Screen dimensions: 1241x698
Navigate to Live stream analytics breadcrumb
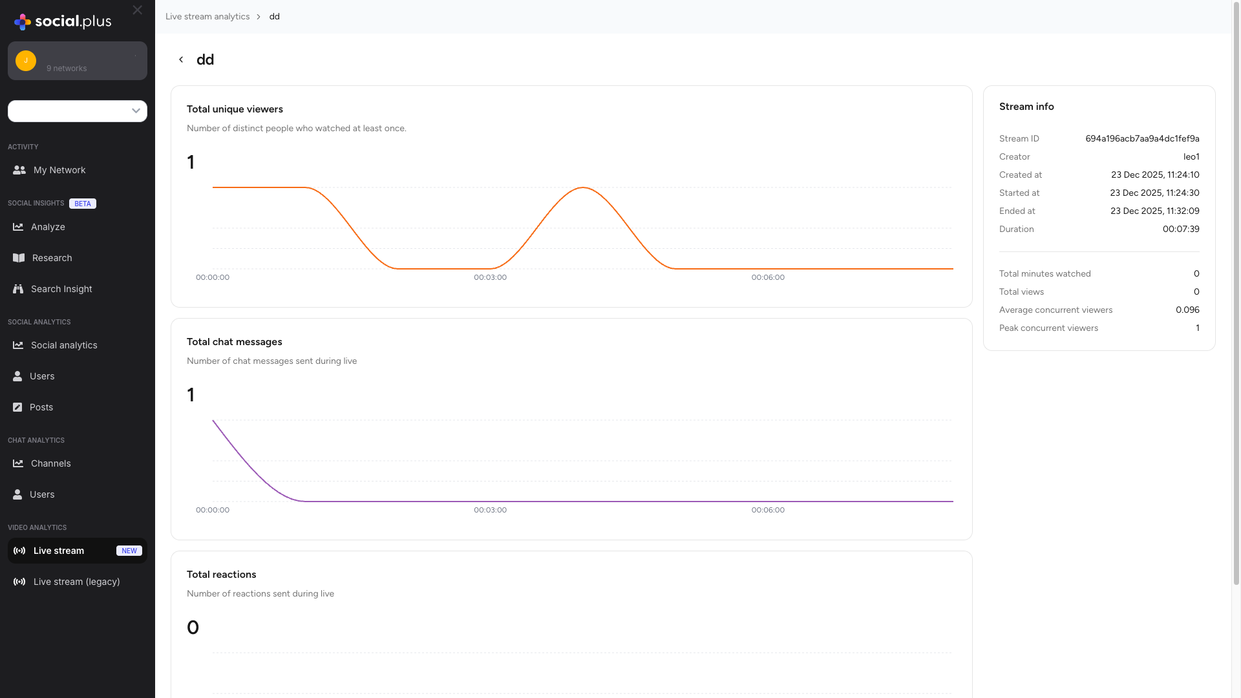207,16
